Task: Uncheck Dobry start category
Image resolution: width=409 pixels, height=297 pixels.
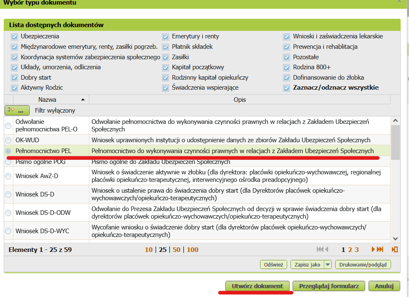Action: (14, 78)
